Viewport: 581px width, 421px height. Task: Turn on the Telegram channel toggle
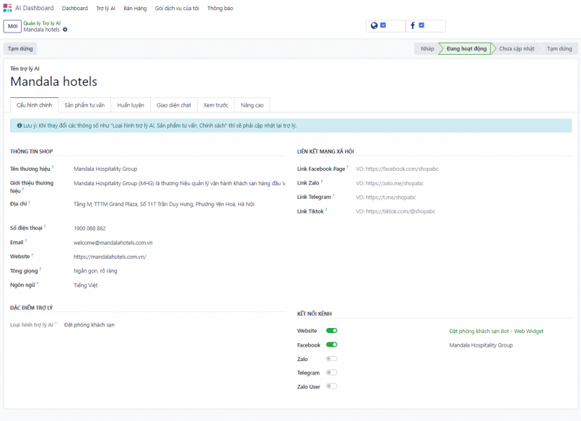(331, 373)
